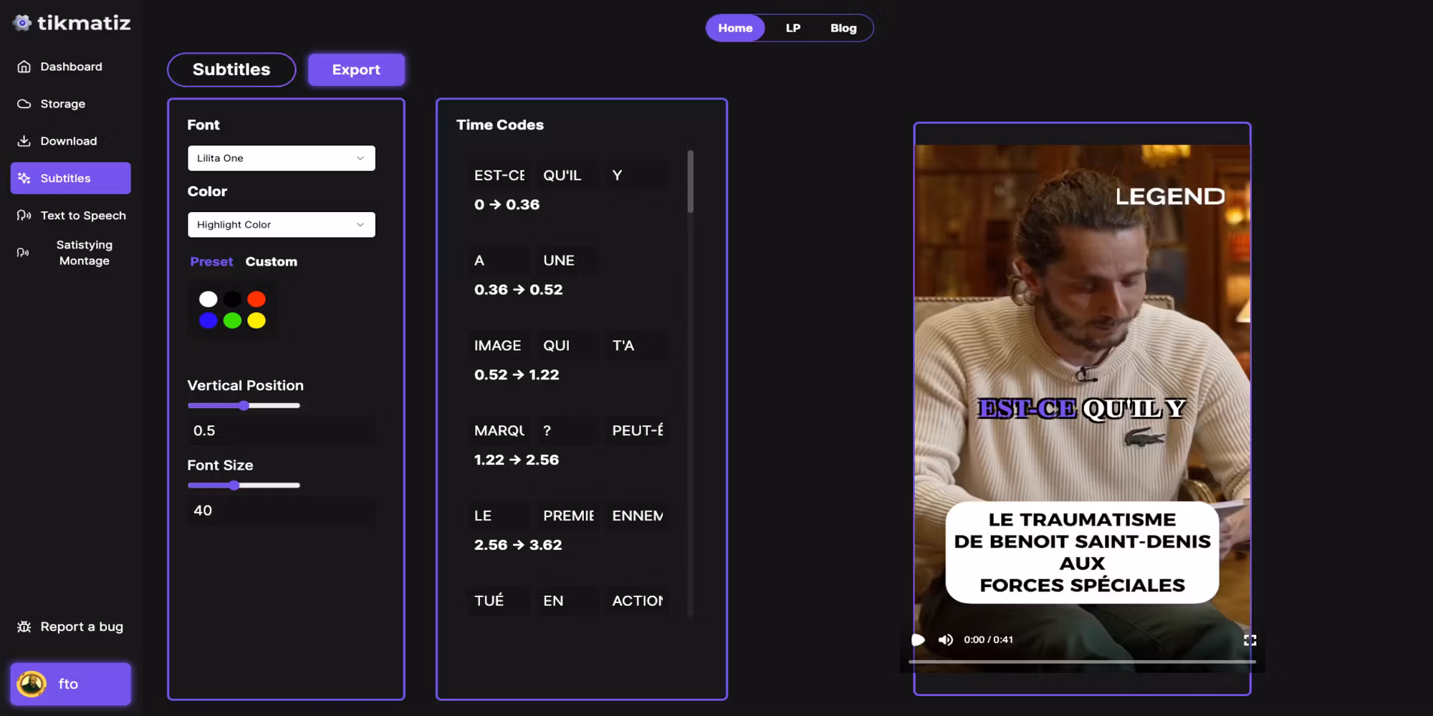Pick the red preset color swatch
1433x716 pixels.
[257, 299]
